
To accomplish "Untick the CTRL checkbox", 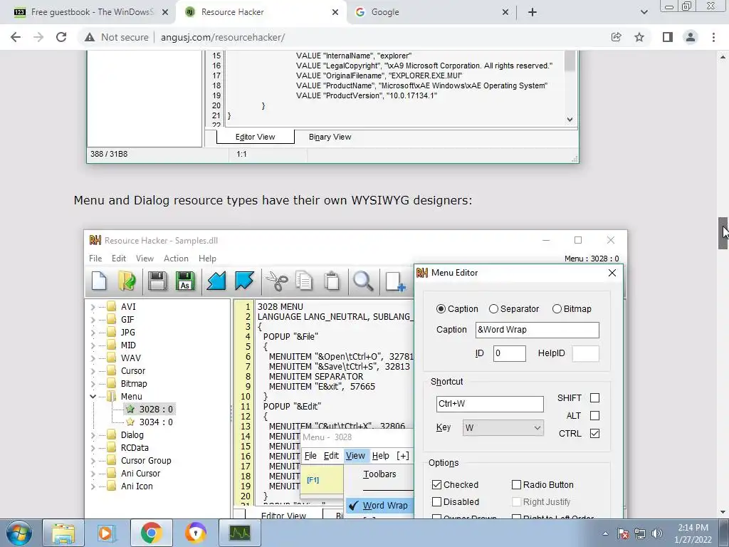I will [594, 433].
